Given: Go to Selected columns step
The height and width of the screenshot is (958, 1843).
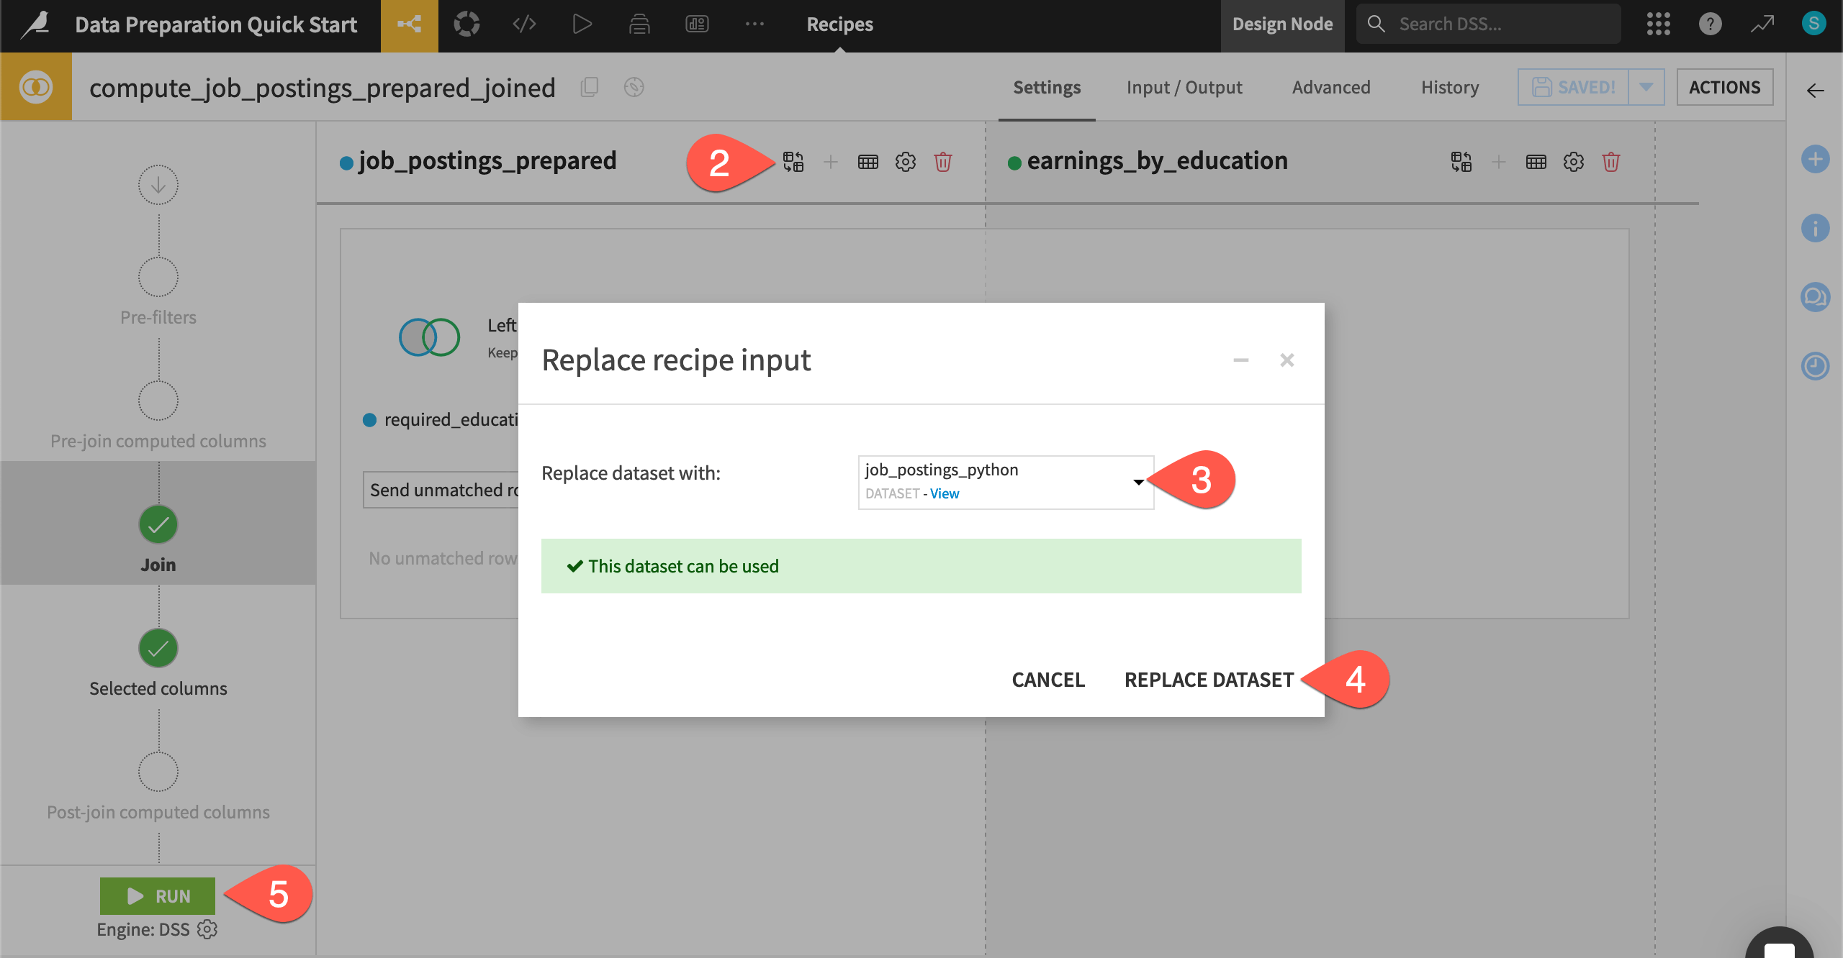Looking at the screenshot, I should tap(158, 663).
